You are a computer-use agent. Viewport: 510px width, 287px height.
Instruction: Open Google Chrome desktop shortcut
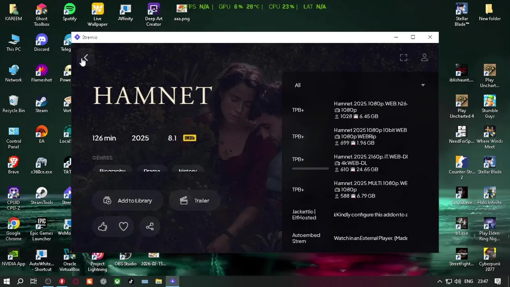[14, 229]
